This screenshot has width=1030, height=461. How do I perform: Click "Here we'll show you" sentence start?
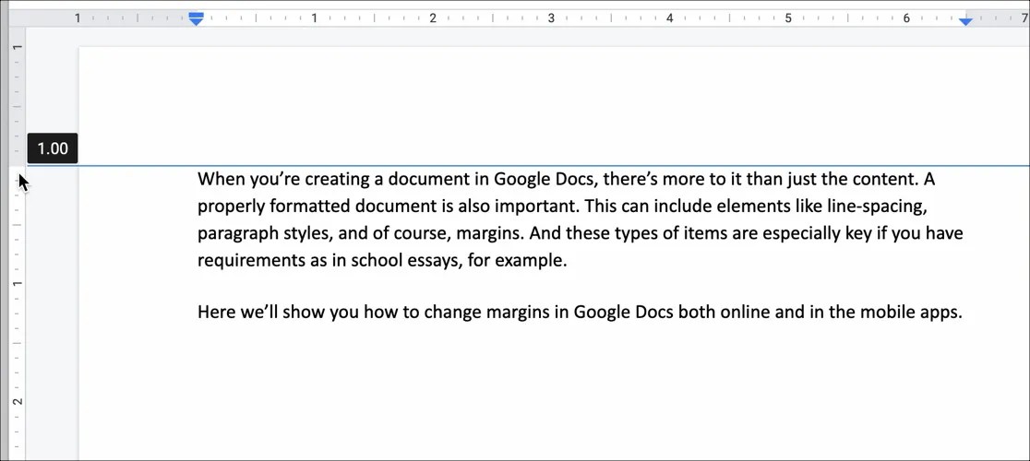pos(278,313)
